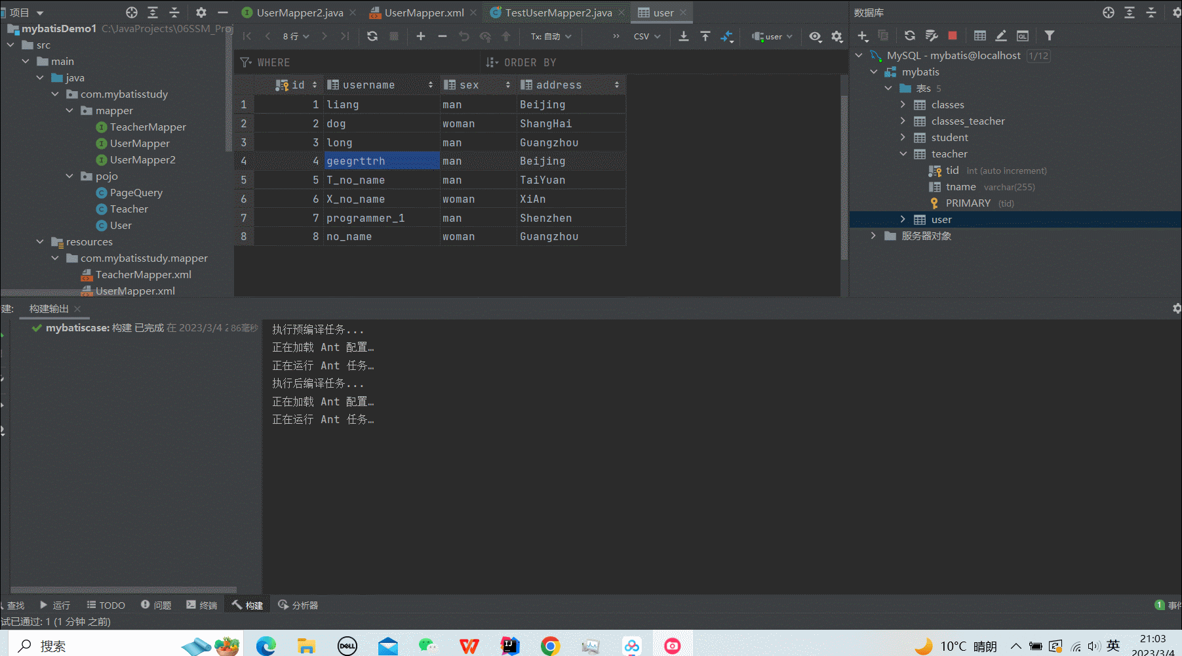Toggle view options eye icon in editor
Image resolution: width=1182 pixels, height=656 pixels.
tap(815, 37)
